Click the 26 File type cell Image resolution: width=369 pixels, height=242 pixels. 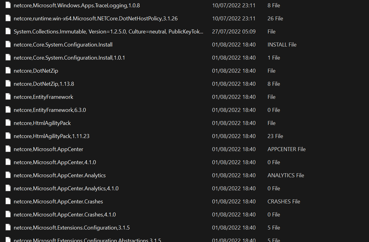[x=275, y=19]
